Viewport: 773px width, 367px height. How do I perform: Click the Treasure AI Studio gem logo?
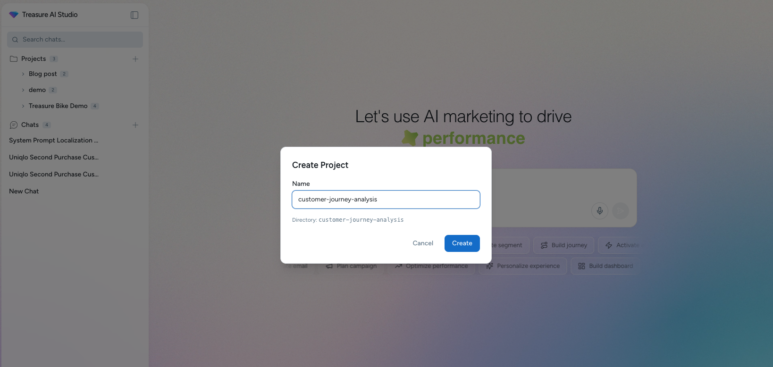(14, 15)
